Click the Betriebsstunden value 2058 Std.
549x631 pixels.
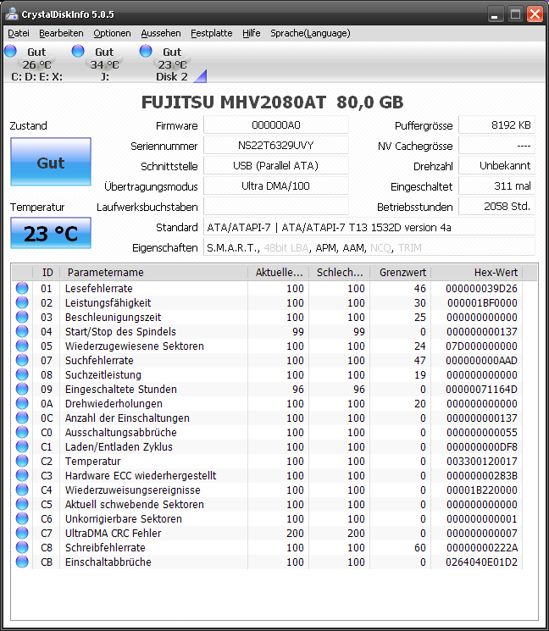point(496,206)
